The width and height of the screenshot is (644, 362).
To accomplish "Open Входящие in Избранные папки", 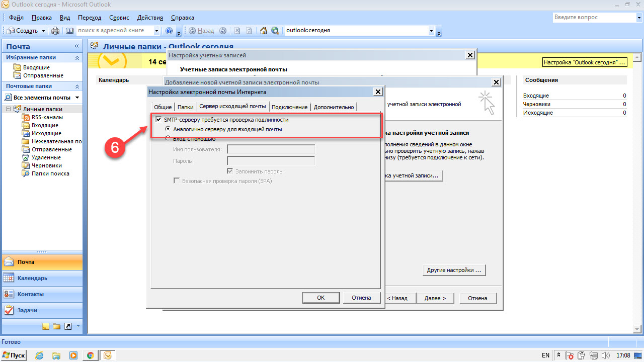I will point(36,67).
